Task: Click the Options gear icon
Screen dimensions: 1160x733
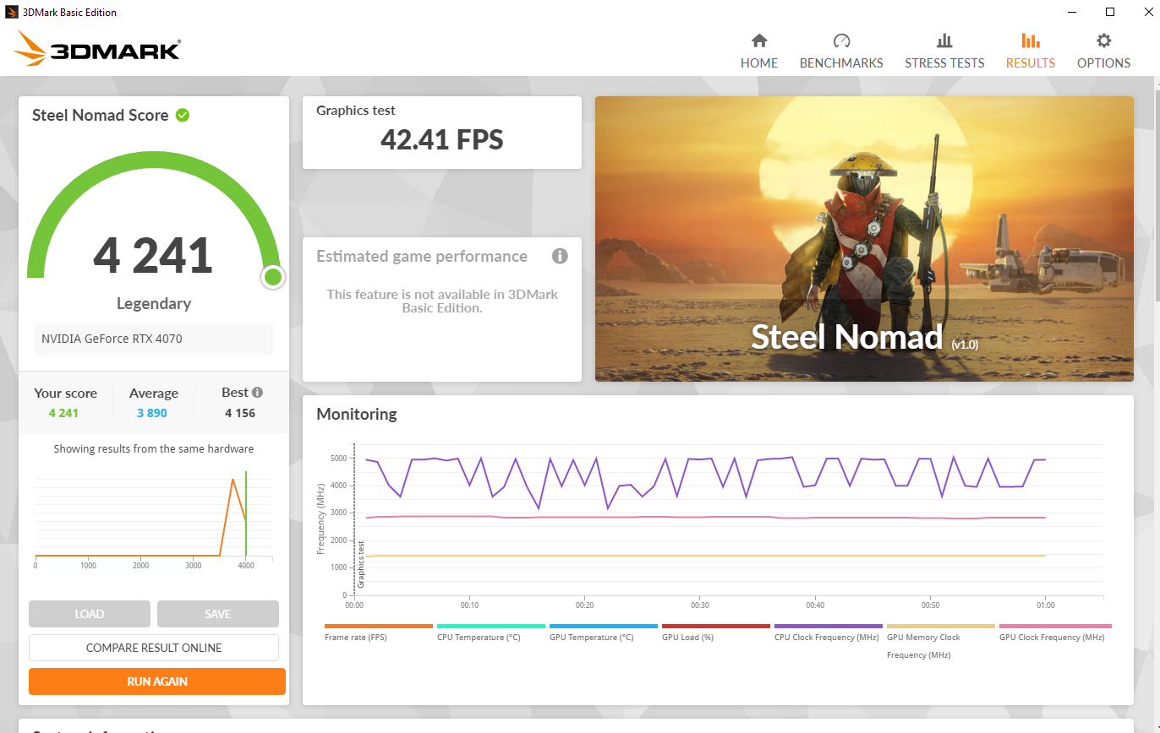Action: pyautogui.click(x=1103, y=41)
